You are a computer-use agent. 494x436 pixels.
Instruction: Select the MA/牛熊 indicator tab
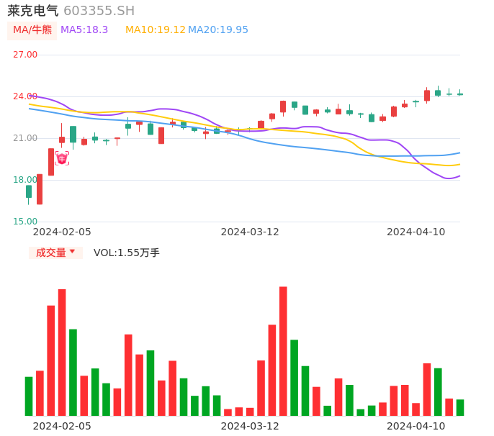[x=32, y=30]
